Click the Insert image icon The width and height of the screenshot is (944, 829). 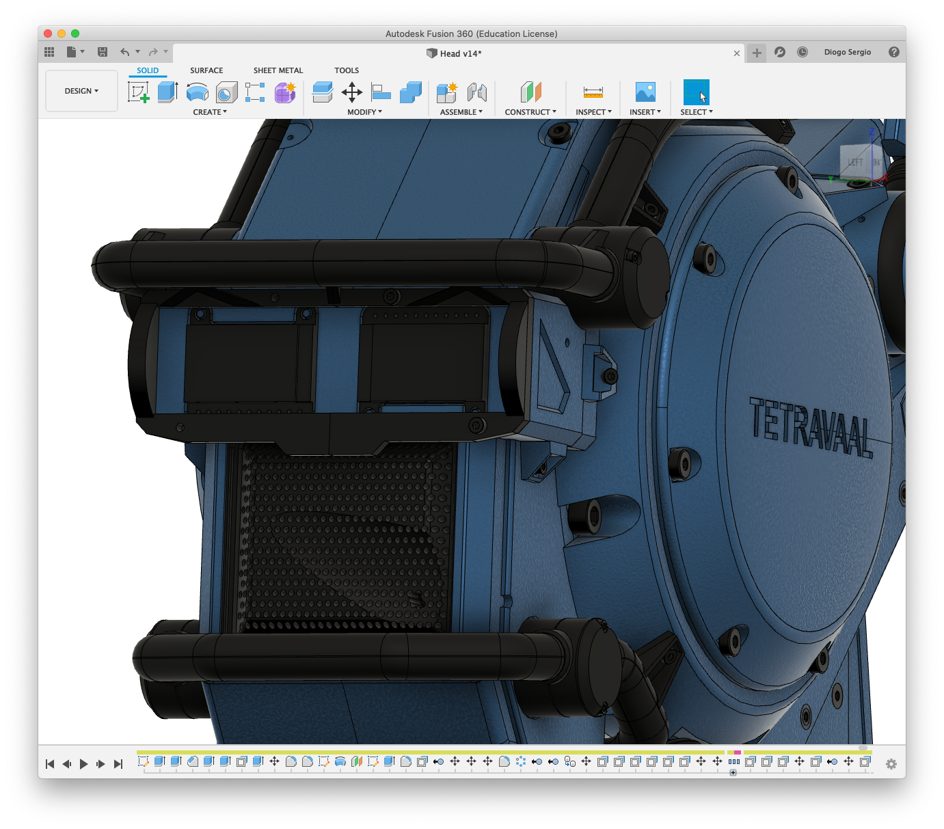645,92
